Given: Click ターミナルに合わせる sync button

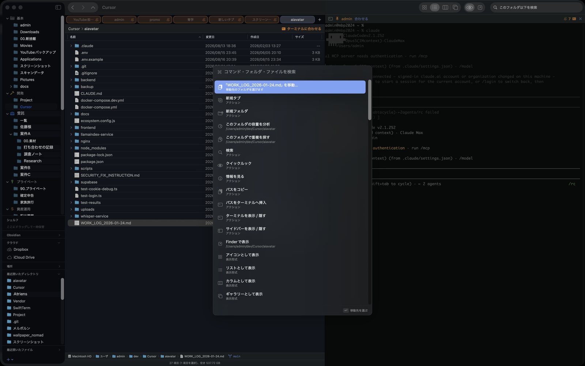Looking at the screenshot, I should 301,29.
